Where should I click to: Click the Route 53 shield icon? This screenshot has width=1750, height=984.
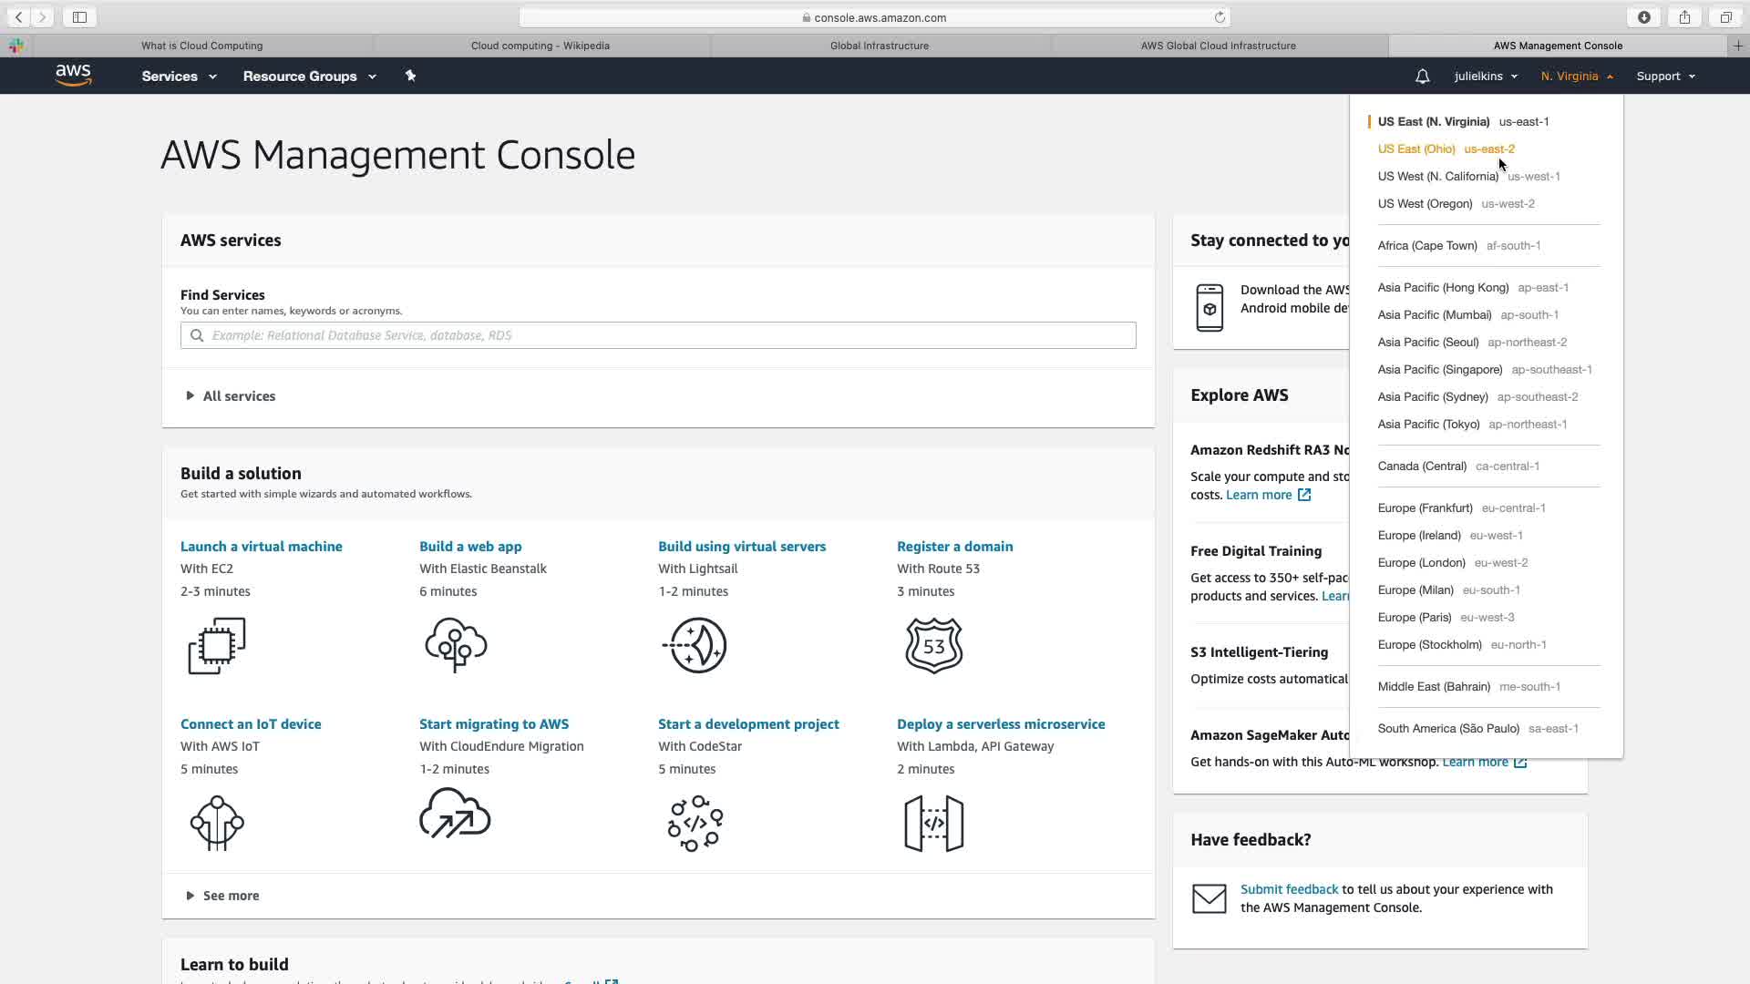933,645
